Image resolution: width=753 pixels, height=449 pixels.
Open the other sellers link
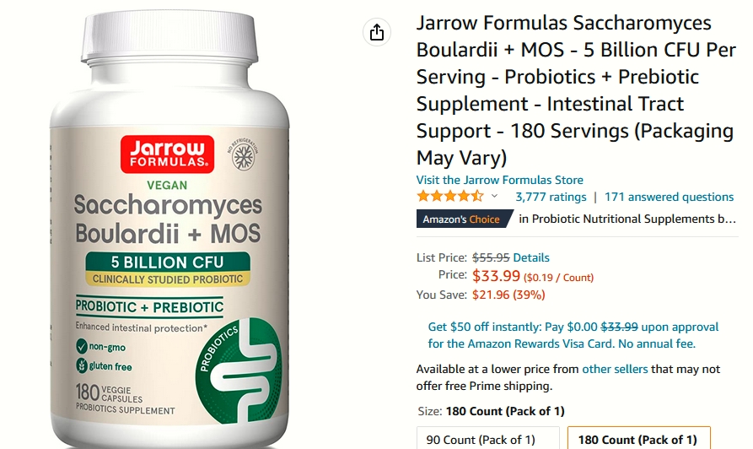[615, 369]
